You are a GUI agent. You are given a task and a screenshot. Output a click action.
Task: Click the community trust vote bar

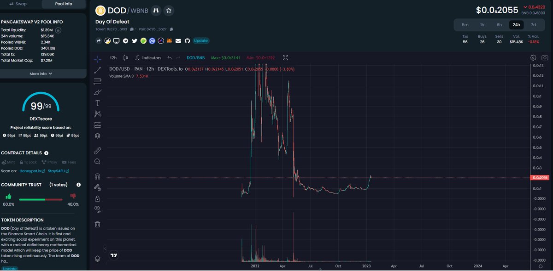41,199
